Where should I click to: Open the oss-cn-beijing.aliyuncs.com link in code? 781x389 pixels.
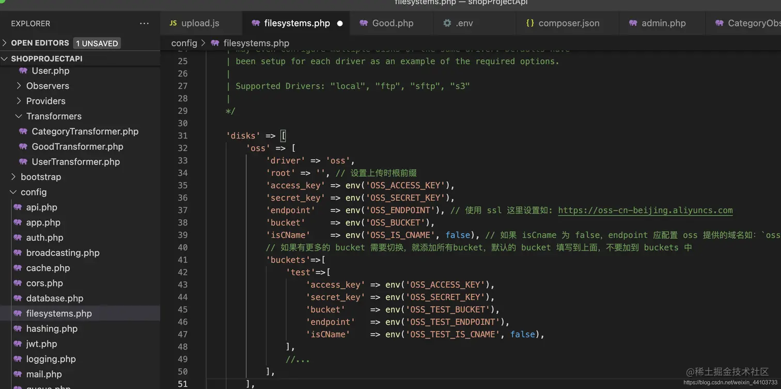pyautogui.click(x=645, y=210)
